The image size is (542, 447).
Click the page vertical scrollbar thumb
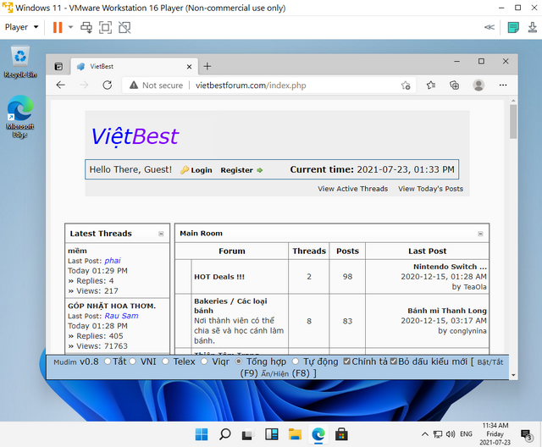(x=513, y=122)
